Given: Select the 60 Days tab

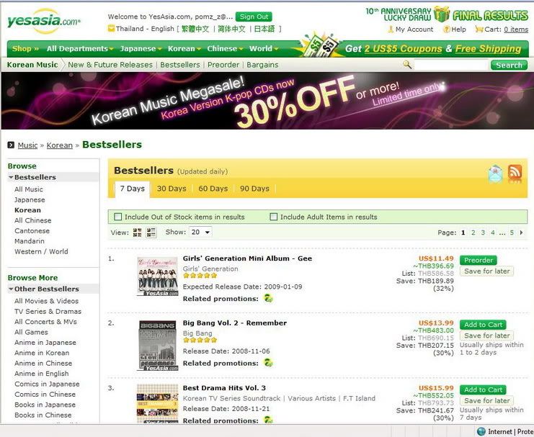Looking at the screenshot, I should [213, 189].
